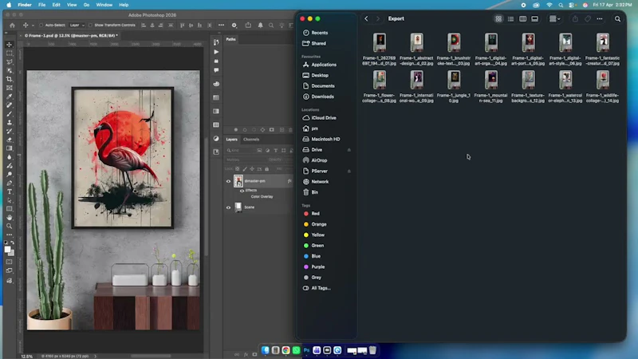Image resolution: width=638 pixels, height=359 pixels.
Task: Click the Photoshop Home icon
Action: [x=12, y=26]
